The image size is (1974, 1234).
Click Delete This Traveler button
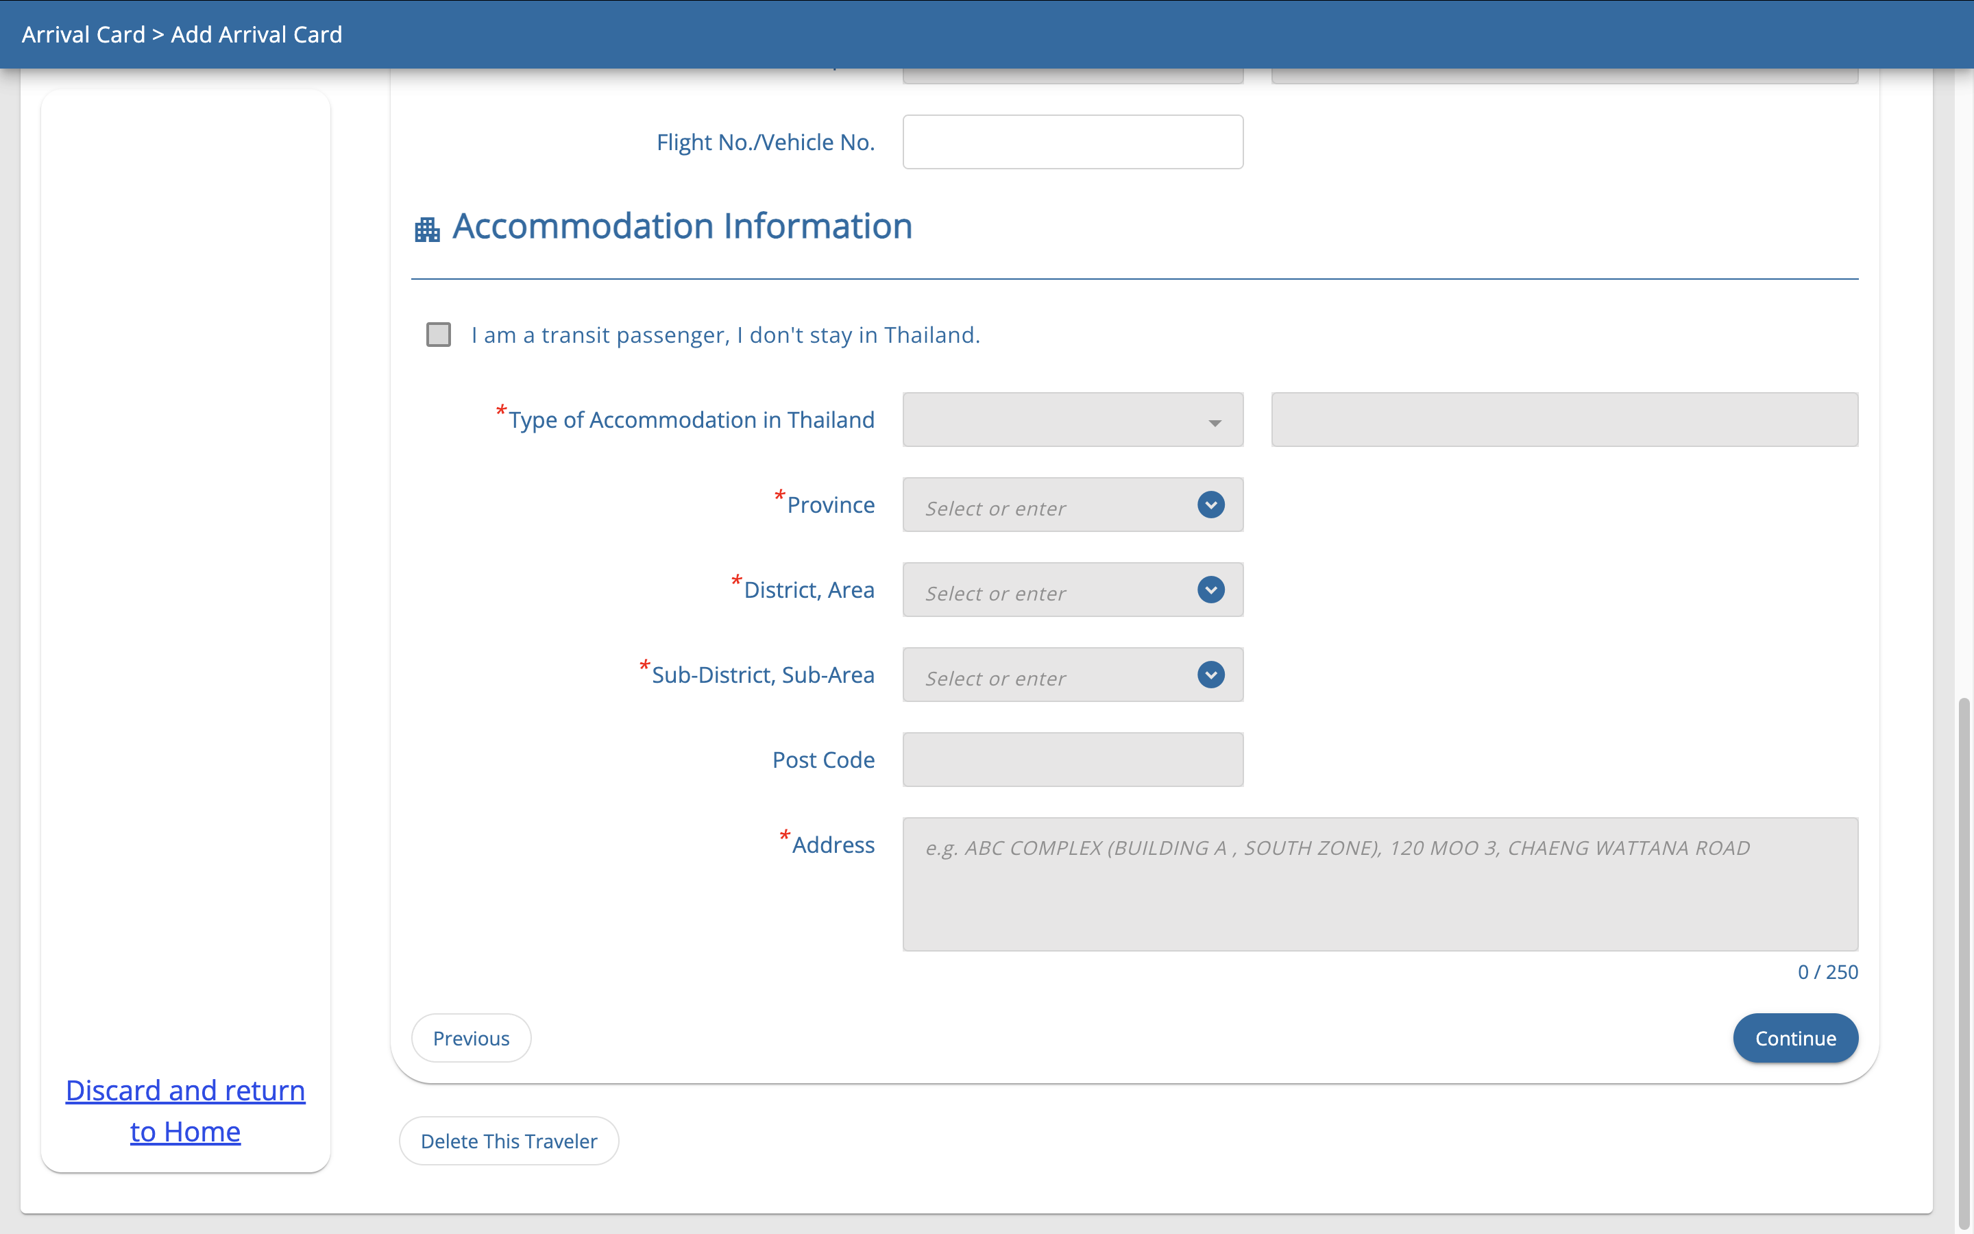pos(509,1141)
